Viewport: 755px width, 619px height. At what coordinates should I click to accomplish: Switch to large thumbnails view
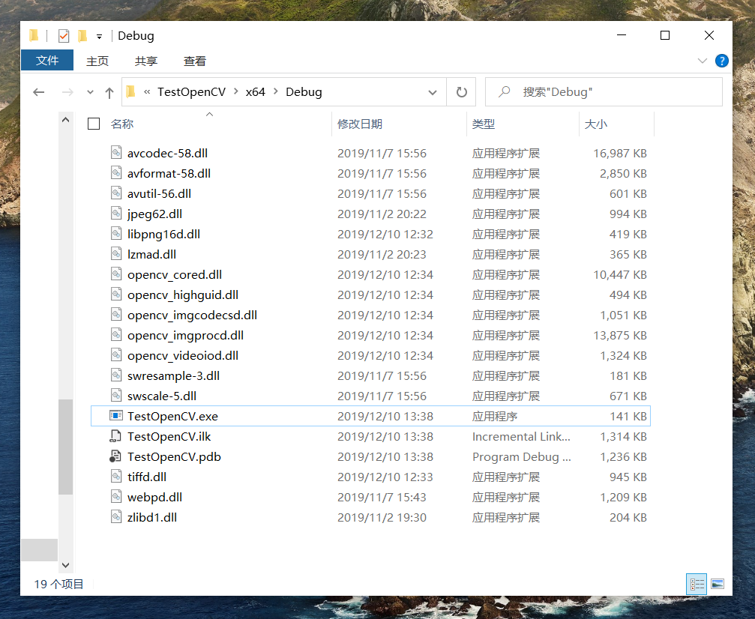718,583
